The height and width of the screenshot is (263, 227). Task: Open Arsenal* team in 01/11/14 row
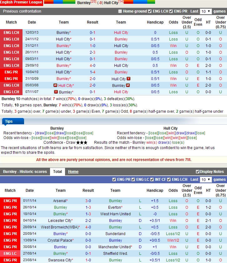point(60,201)
